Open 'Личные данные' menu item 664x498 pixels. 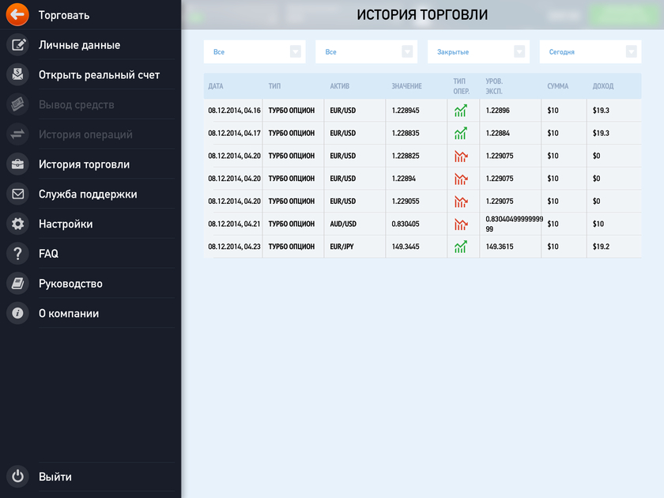coord(79,45)
